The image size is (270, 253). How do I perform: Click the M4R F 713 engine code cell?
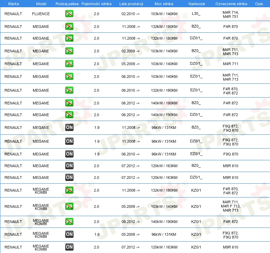[231, 206]
